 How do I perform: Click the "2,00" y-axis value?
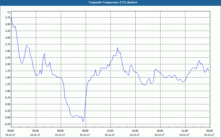pos(8,64)
